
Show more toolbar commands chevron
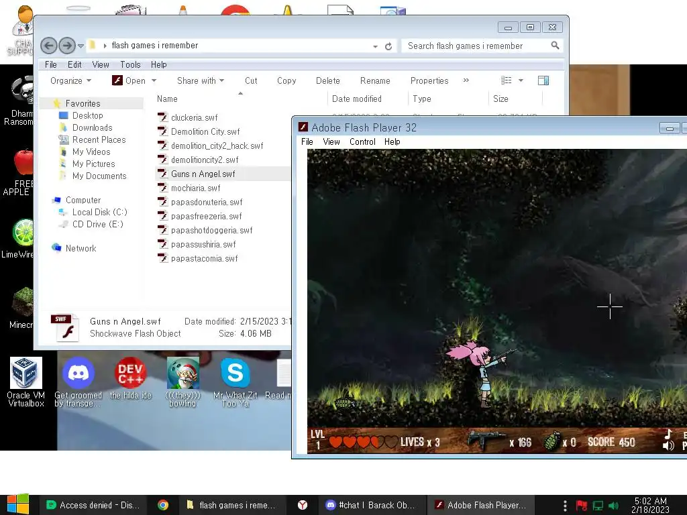click(466, 80)
